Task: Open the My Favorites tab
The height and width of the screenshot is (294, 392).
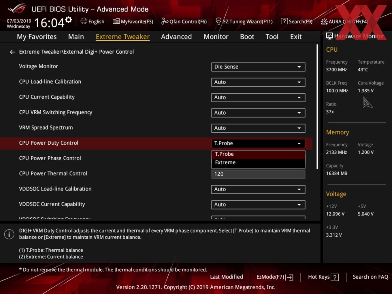Action: click(37, 37)
